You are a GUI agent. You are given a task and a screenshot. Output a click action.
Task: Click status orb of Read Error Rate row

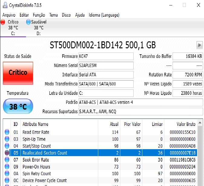click(7, 132)
